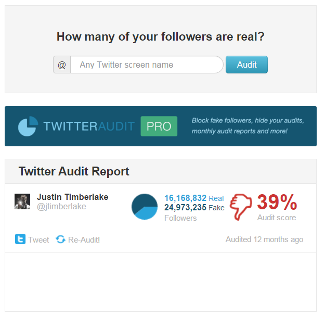This screenshot has width=325, height=316.
Task: Click the Tweet link text
Action: [38, 240]
